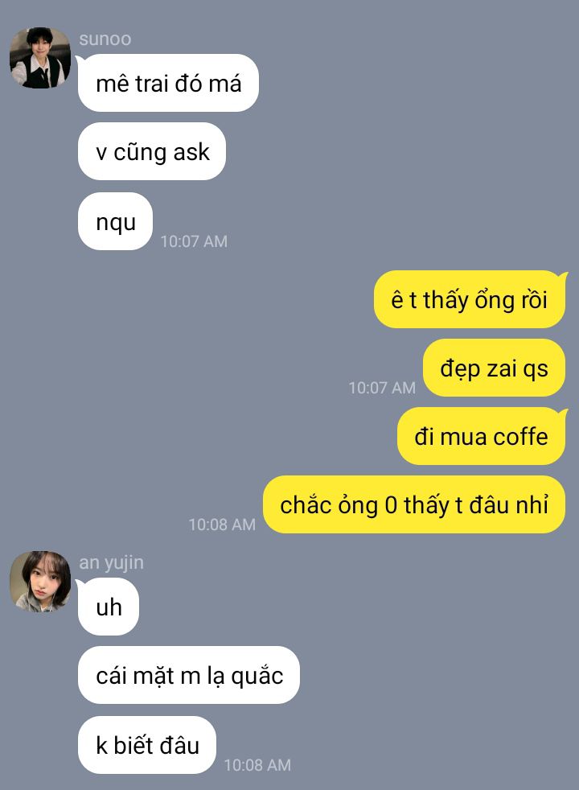The height and width of the screenshot is (790, 579).
Task: Select message 'k biết đâu'
Action: point(147,745)
